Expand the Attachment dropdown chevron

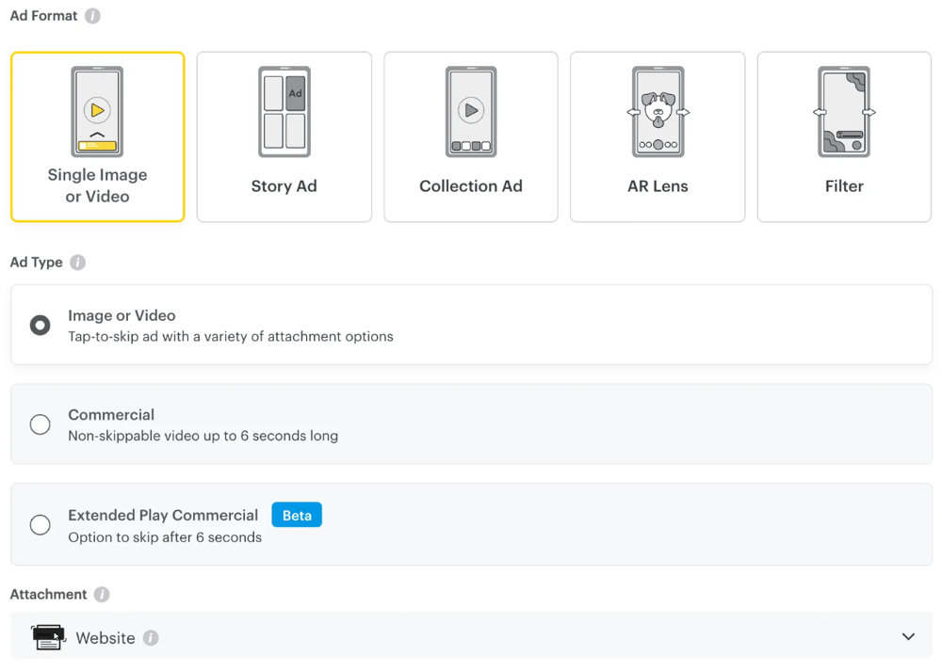tap(908, 637)
